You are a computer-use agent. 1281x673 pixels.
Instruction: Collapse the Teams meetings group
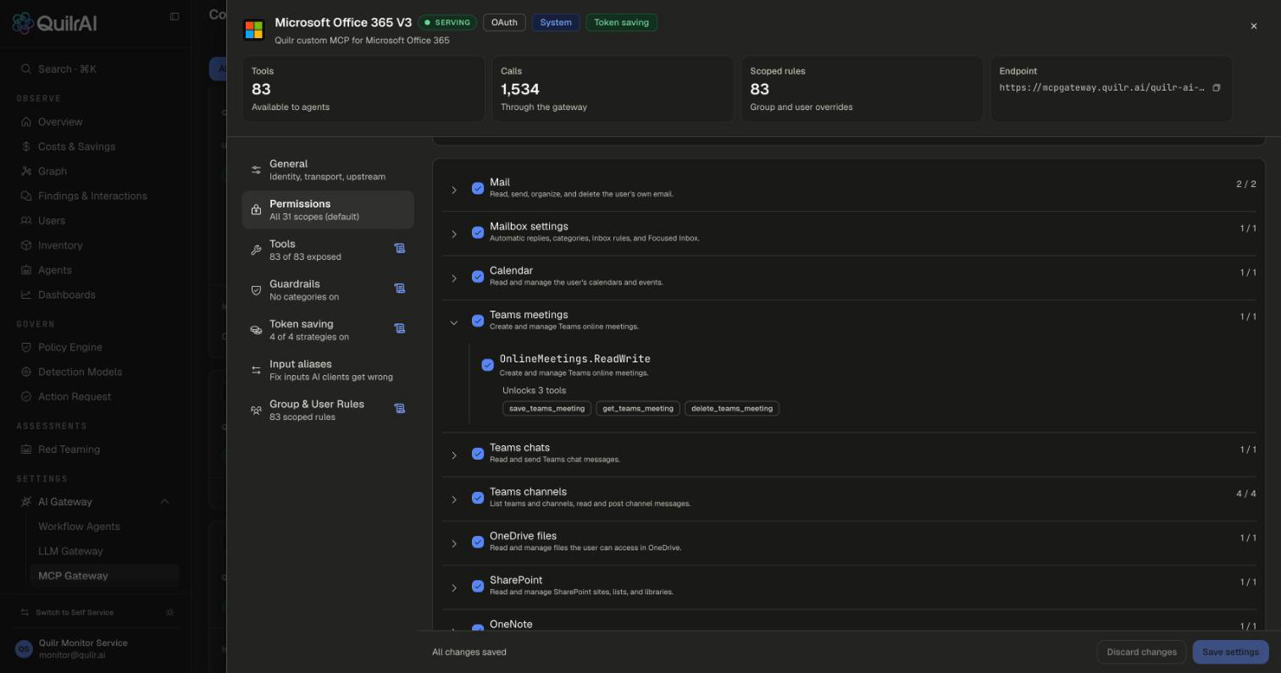[454, 323]
